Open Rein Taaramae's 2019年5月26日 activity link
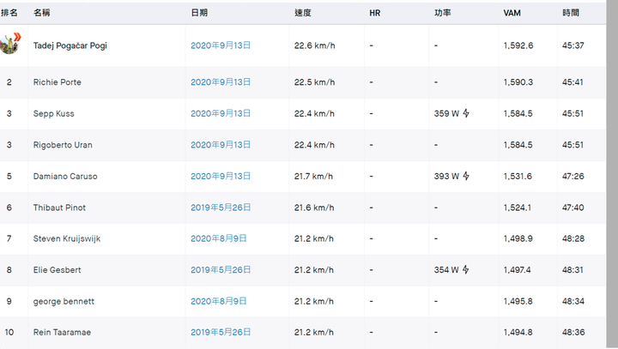Image resolution: width=618 pixels, height=349 pixels. tap(221, 332)
